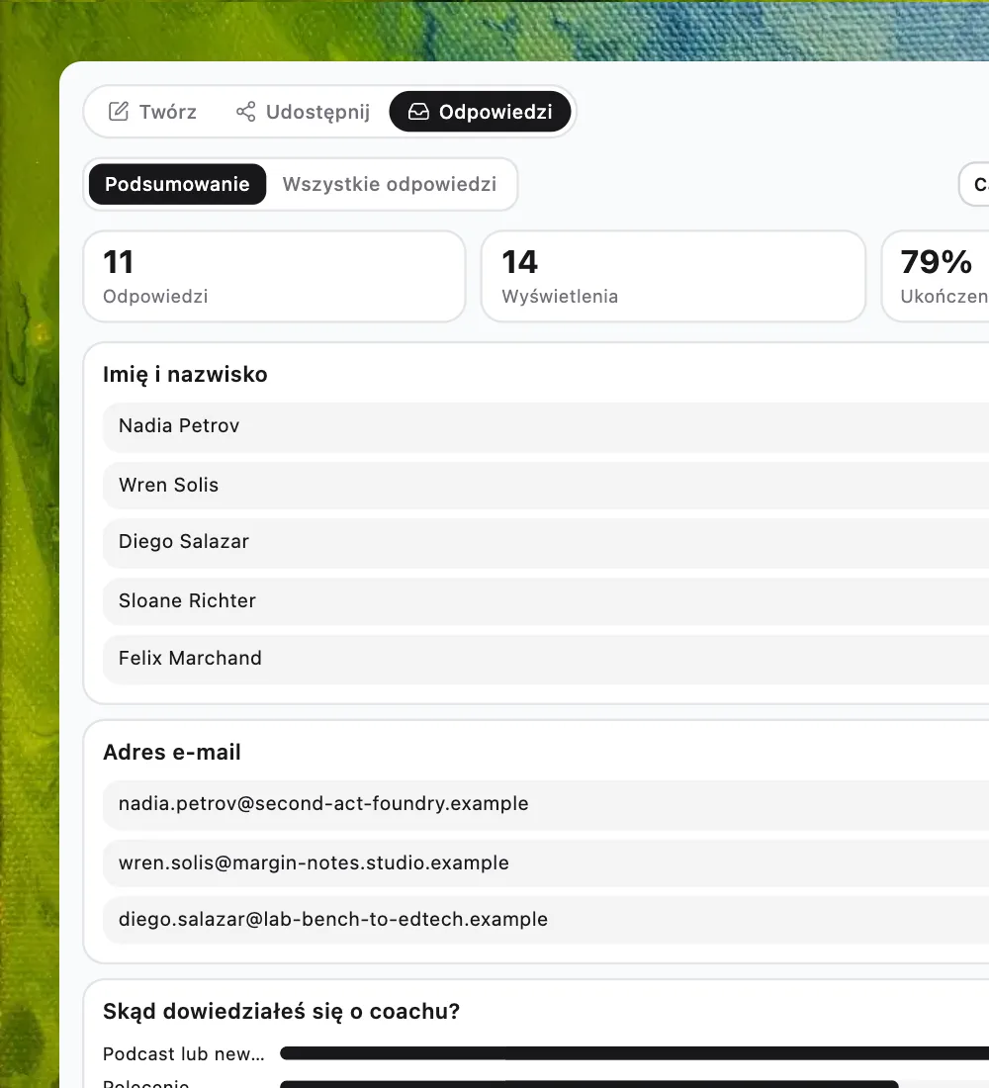Switch to Wszystkie odpowiedzi view
The image size is (989, 1088).
tap(390, 184)
